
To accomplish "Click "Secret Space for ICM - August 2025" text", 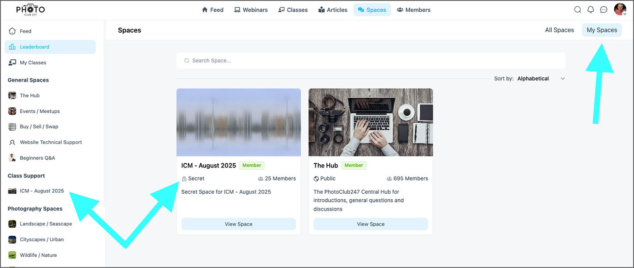I will click(226, 192).
